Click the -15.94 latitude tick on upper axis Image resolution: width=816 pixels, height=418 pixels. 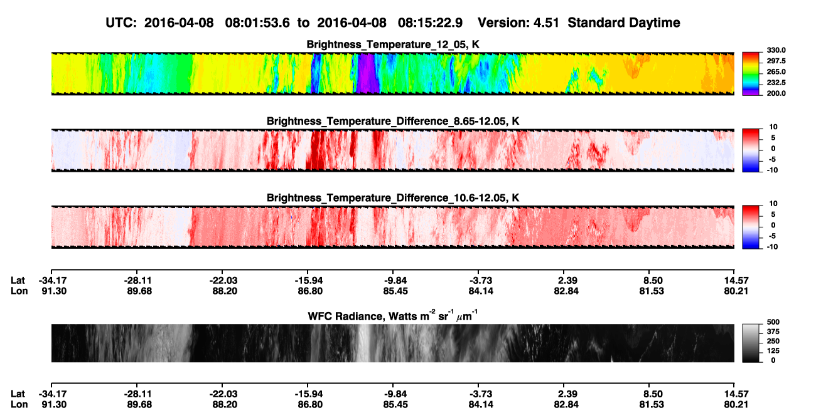307,280
